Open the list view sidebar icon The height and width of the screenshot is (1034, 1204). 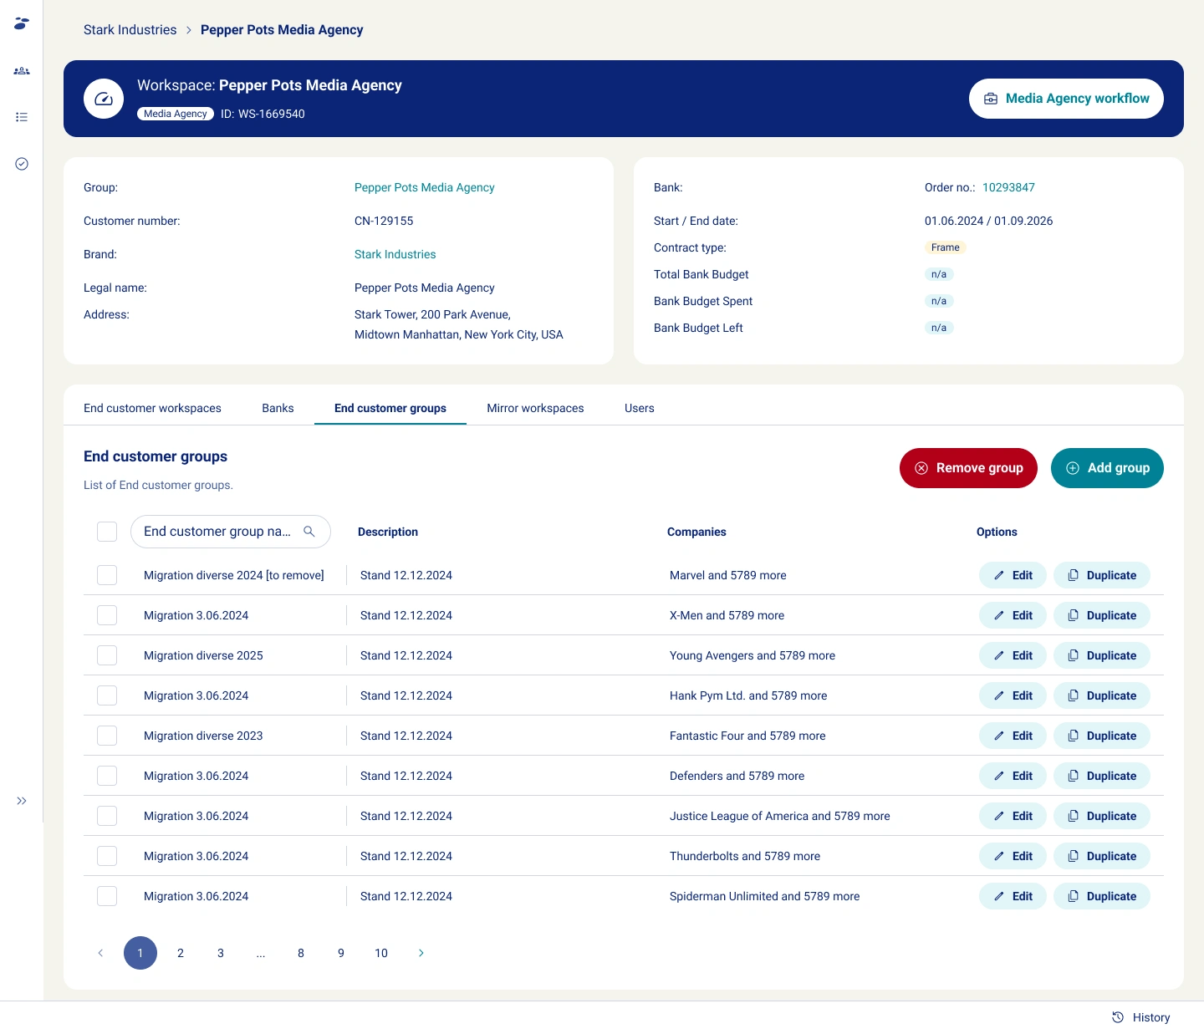[x=22, y=117]
